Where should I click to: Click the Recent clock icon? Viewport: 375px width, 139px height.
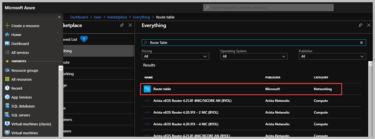[x=7, y=88]
